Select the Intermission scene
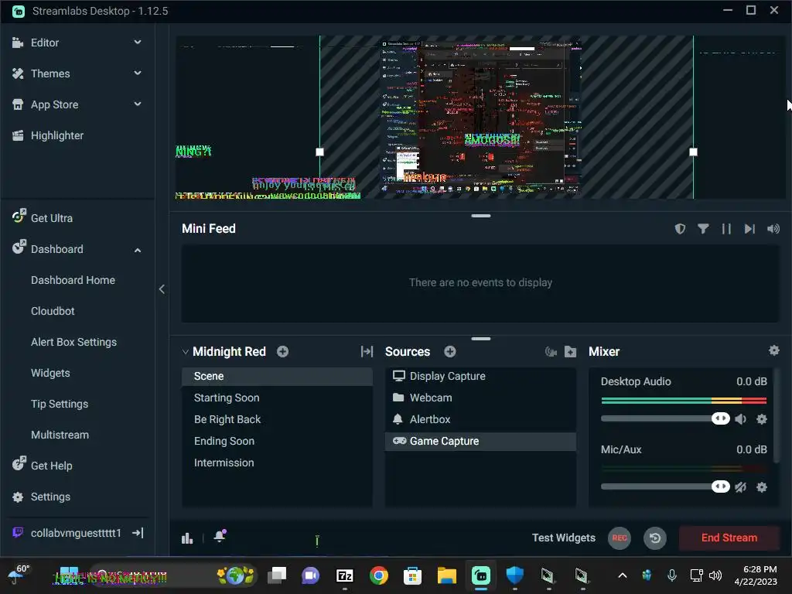 [x=277, y=463]
